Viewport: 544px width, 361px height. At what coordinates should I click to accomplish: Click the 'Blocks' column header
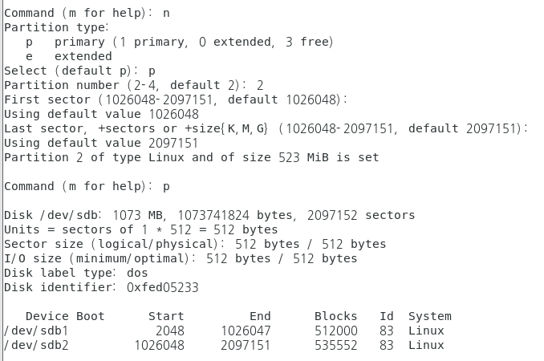[x=336, y=316]
